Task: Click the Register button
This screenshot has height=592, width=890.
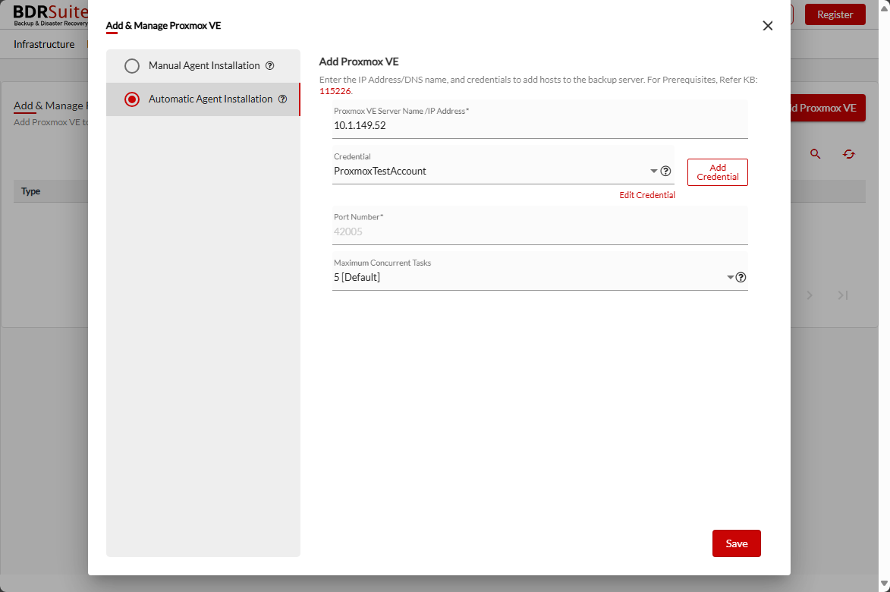Action: 835,14
